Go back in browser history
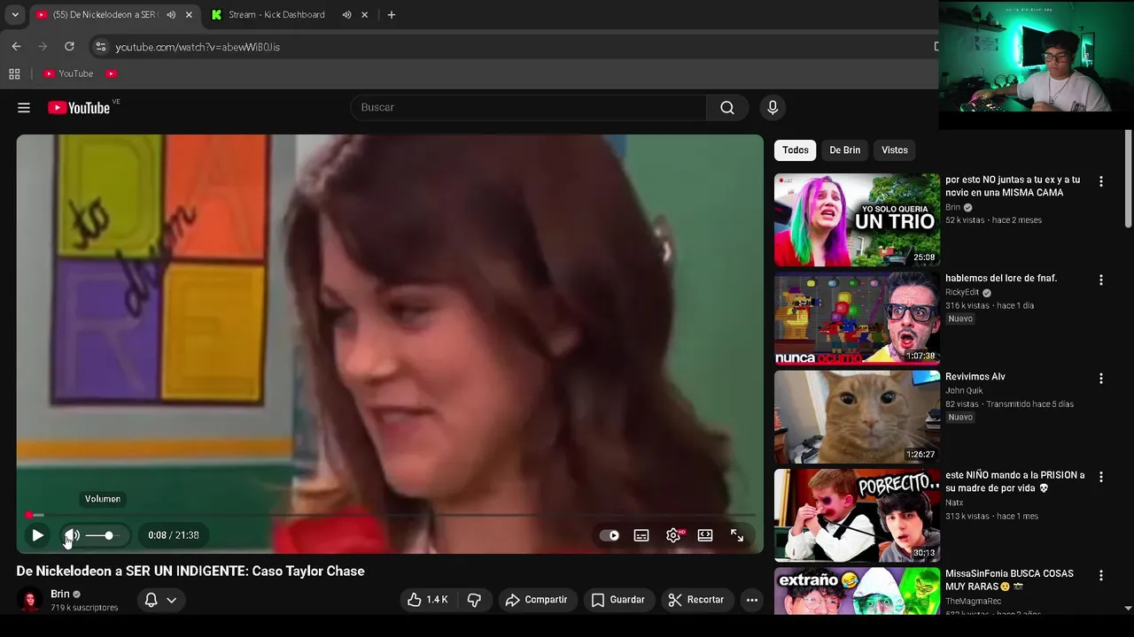Image resolution: width=1134 pixels, height=637 pixels. point(16,46)
